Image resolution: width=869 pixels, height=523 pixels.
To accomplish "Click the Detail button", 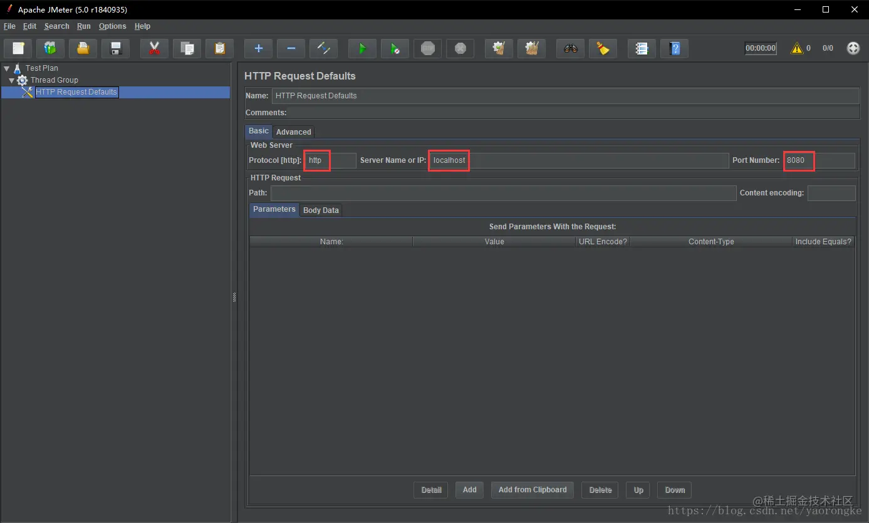I will point(431,490).
